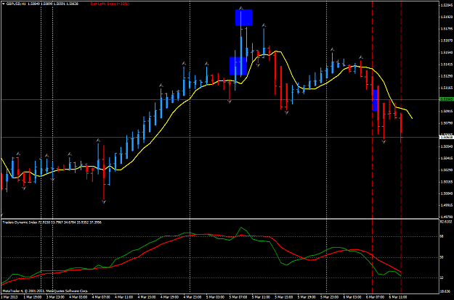Click the white current bid price label
The image size is (454, 300).
[446, 137]
